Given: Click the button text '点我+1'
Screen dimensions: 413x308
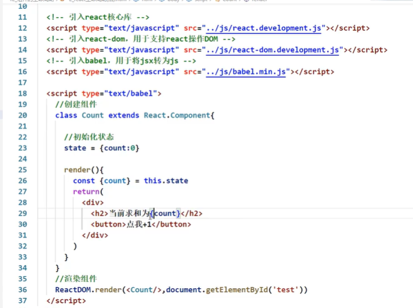Looking at the screenshot, I should point(139,224).
